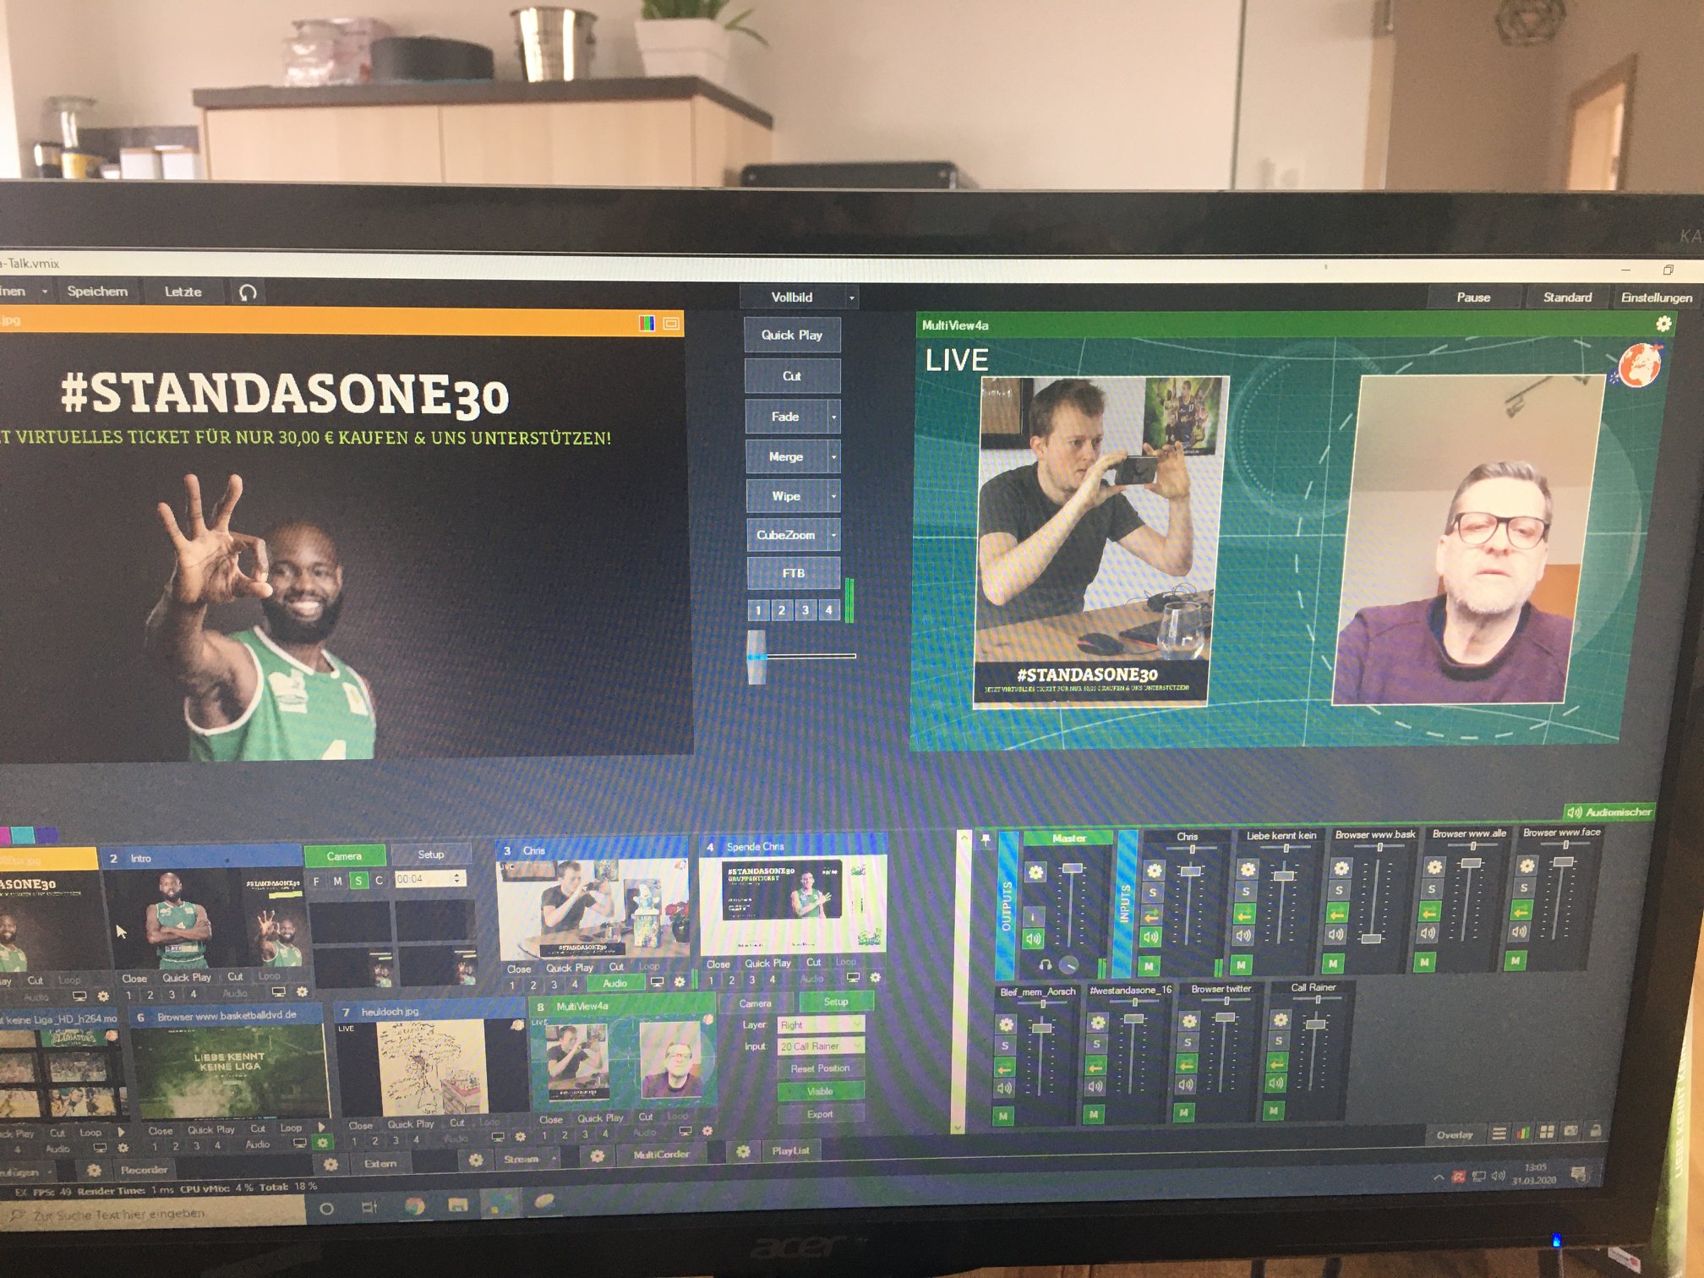
Task: Click the Cut transition button
Action: tap(792, 376)
